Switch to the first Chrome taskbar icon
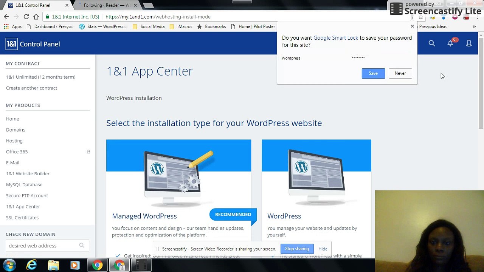 pos(98,265)
